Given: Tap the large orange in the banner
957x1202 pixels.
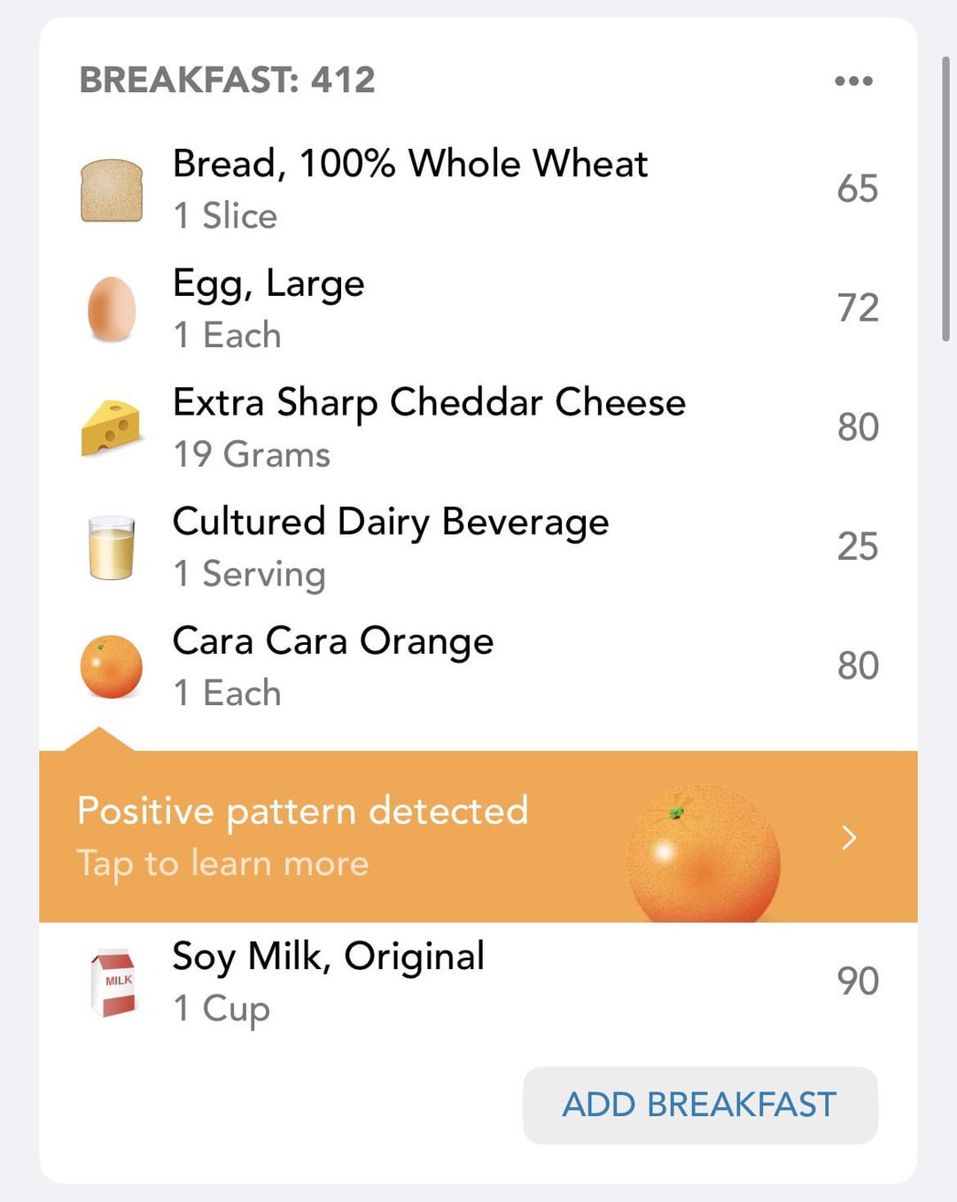Looking at the screenshot, I should coord(704,853).
